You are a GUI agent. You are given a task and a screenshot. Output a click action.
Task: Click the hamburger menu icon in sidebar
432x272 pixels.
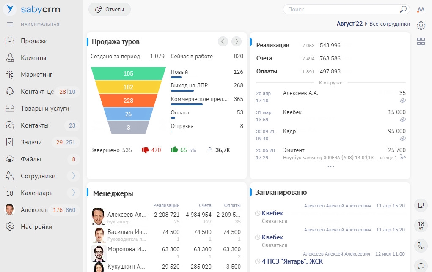pyautogui.click(x=10, y=24)
